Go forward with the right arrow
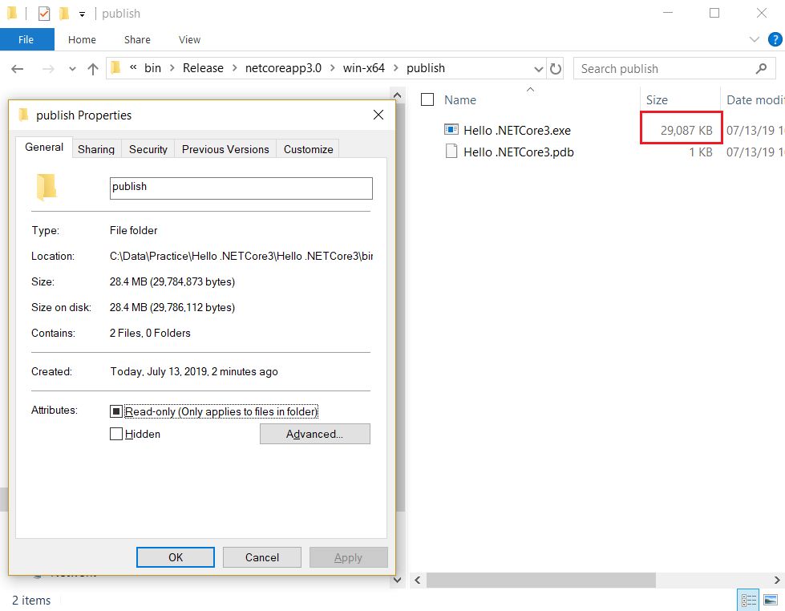Image resolution: width=785 pixels, height=611 pixels. (x=48, y=69)
